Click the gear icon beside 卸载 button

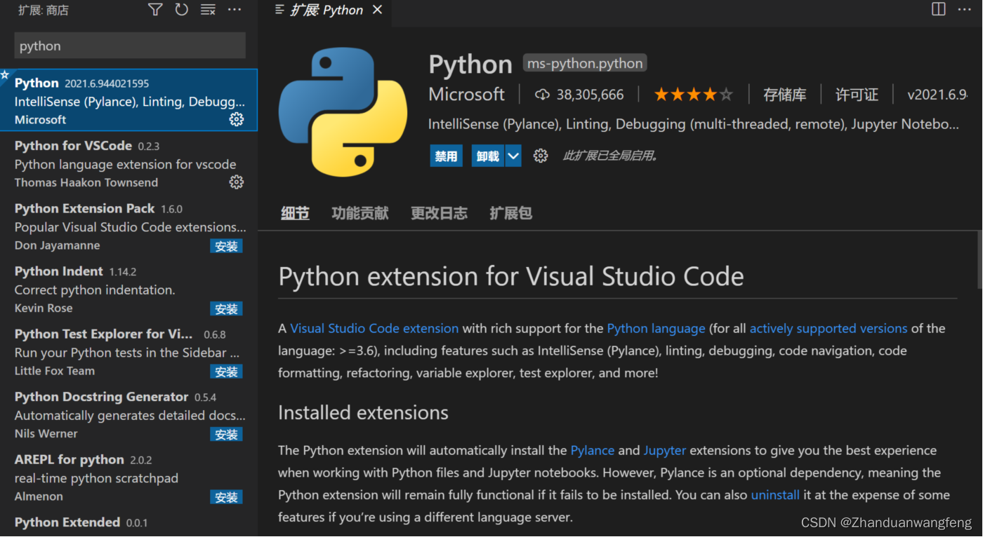coord(541,156)
